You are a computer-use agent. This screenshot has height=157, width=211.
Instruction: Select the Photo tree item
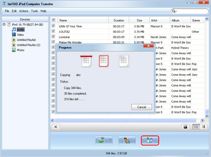point(21,50)
